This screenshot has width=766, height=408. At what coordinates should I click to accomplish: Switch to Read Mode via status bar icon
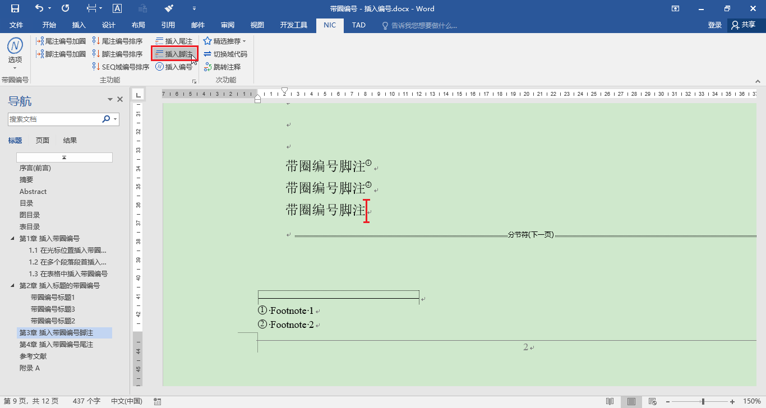[610, 401]
